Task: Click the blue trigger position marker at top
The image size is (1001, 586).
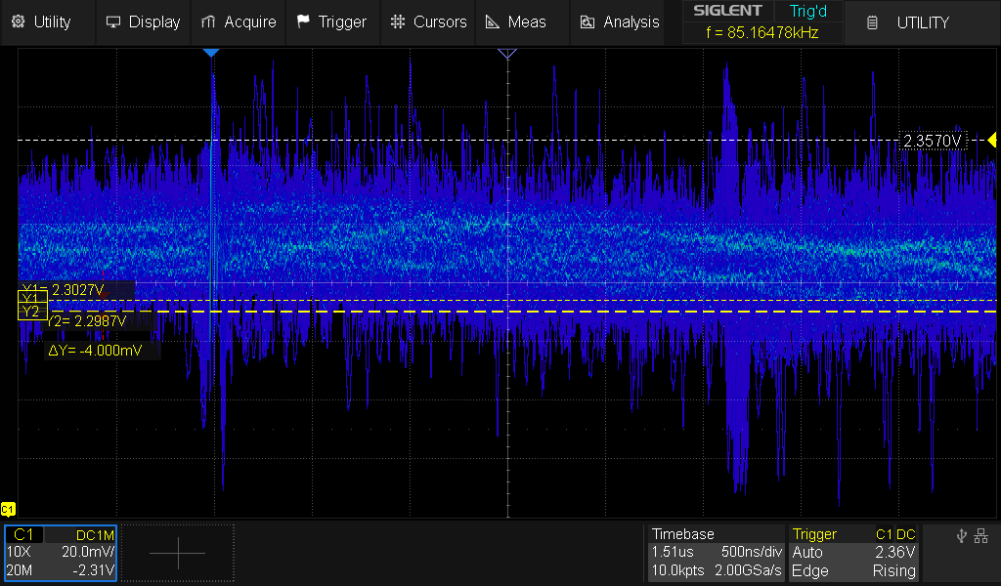Action: point(211,53)
